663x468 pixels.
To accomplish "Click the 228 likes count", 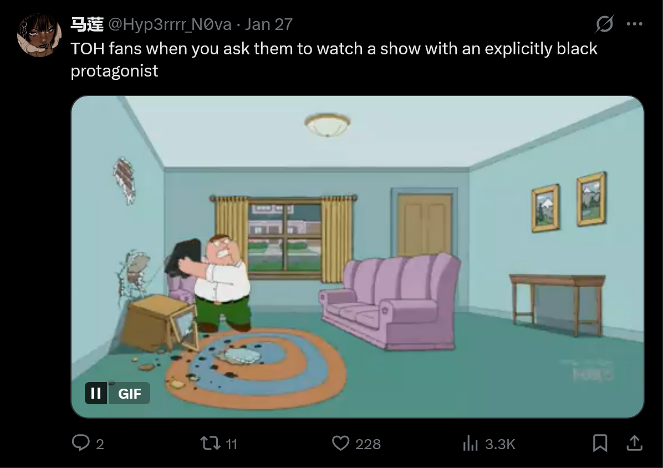I will click(368, 444).
